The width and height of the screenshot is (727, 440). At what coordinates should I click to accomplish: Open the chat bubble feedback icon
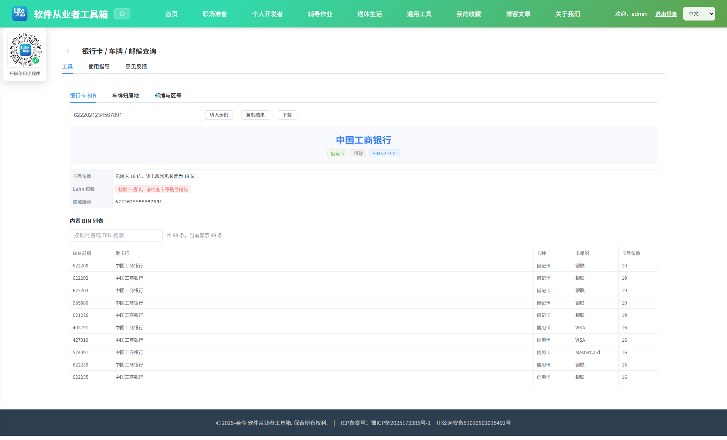[x=122, y=14]
